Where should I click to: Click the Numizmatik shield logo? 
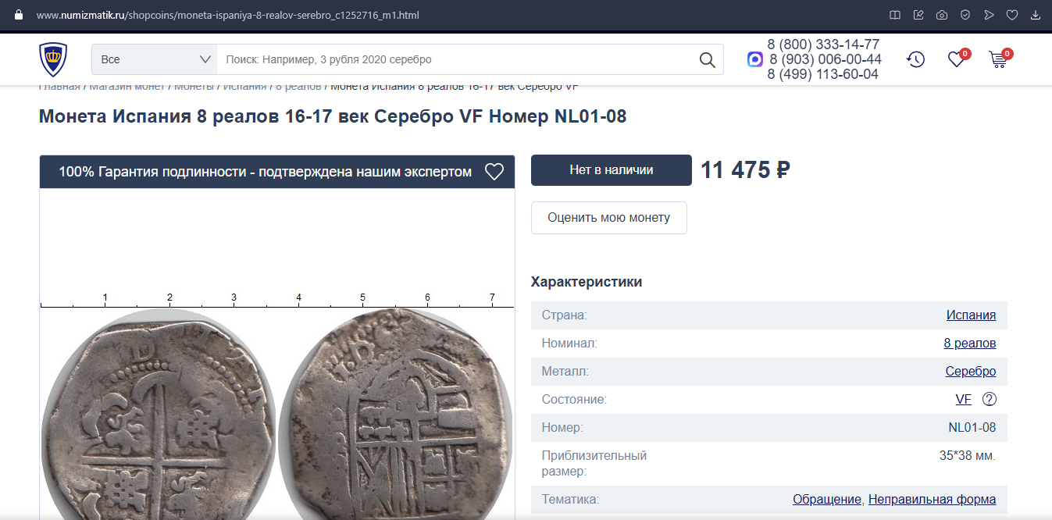click(x=53, y=59)
